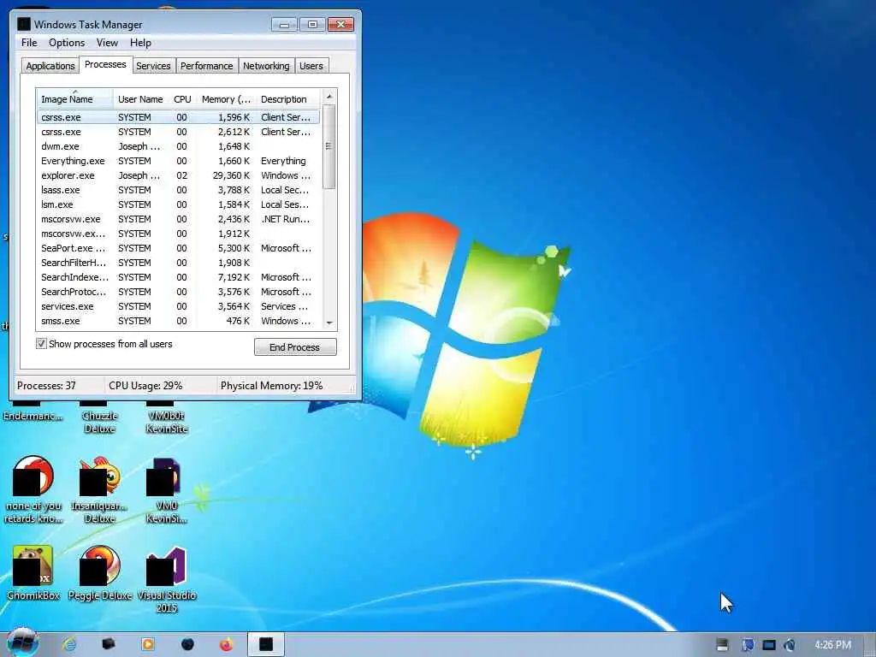Open the Options menu

coord(67,43)
